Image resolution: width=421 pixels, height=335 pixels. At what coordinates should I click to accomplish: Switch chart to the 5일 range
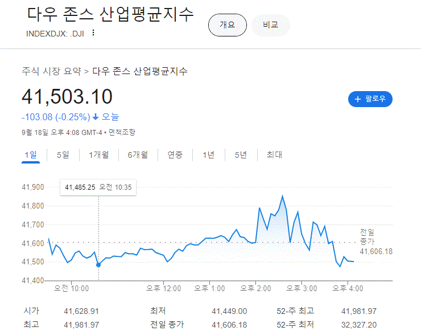click(63, 154)
